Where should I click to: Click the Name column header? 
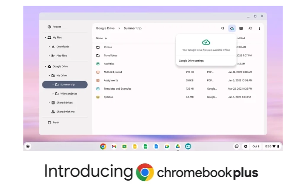99,38
